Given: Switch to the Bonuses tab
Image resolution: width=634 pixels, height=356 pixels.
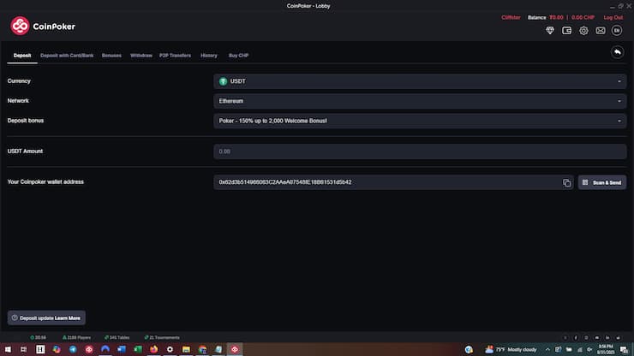Looking at the screenshot, I should pos(111,56).
